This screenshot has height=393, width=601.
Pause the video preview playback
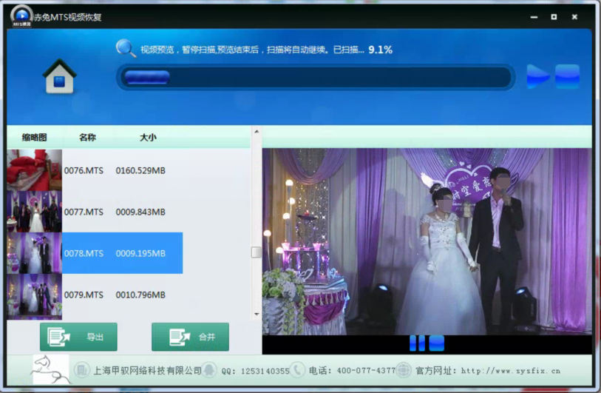(416, 343)
